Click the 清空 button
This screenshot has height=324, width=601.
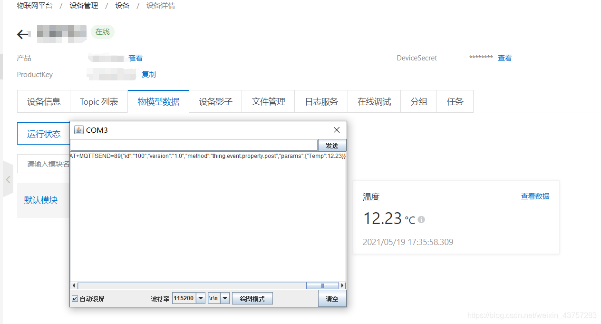[332, 299]
